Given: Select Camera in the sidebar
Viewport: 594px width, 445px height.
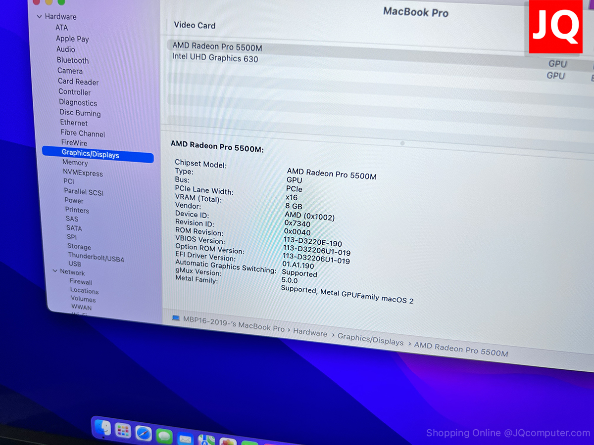Looking at the screenshot, I should point(70,71).
